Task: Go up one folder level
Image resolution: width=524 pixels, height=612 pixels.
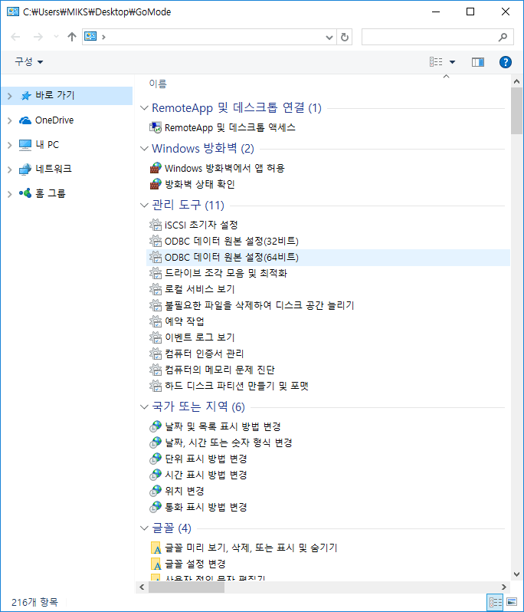Action: [x=72, y=37]
